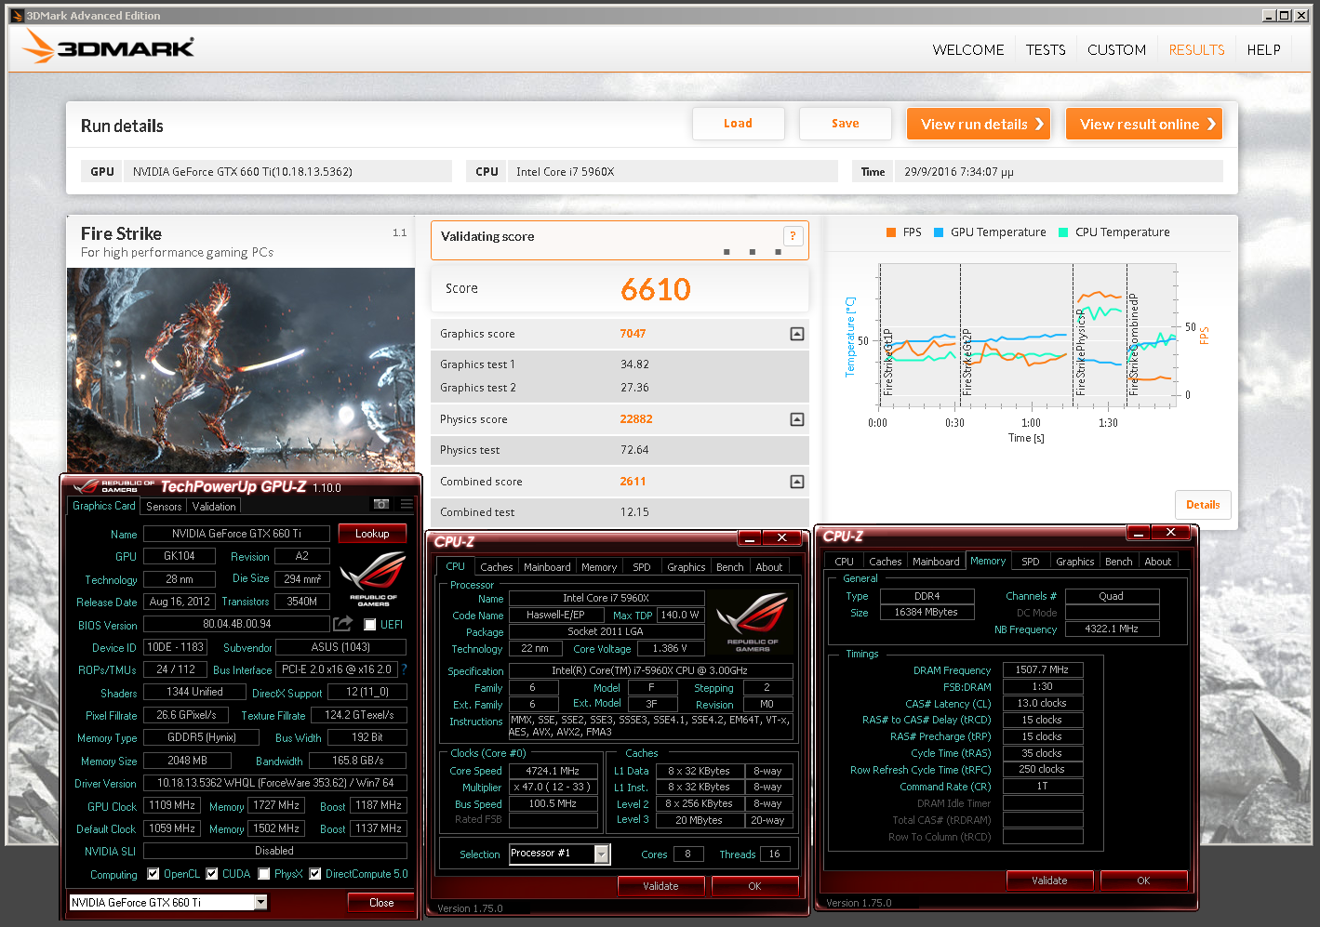This screenshot has width=1320, height=927.
Task: Click the 3DMark logo
Action: (x=108, y=46)
